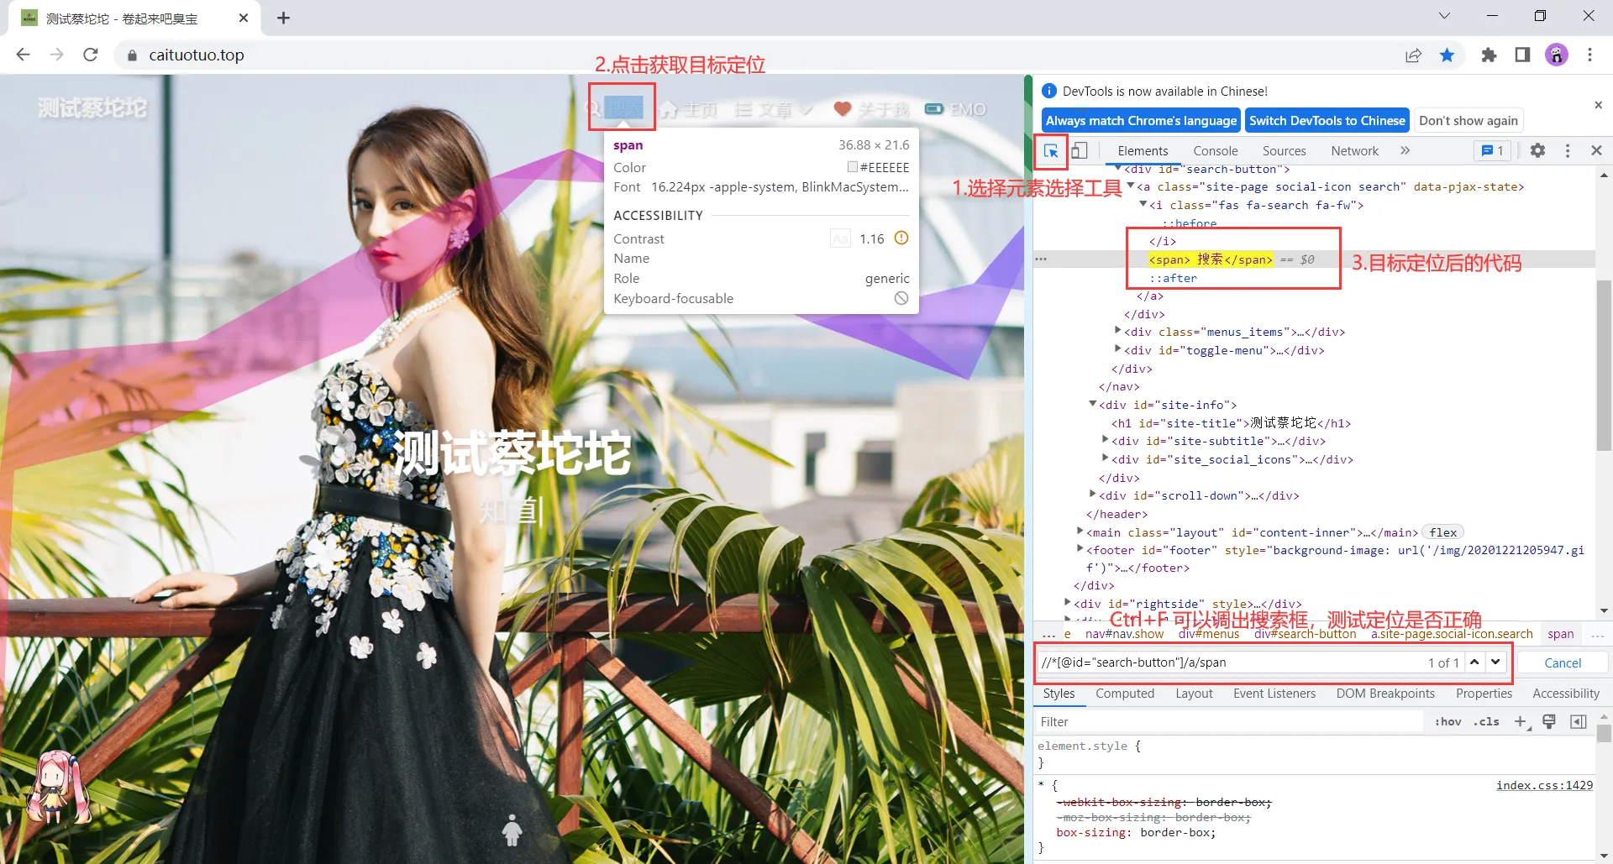Select the span 搜索 DOM node
Image resolution: width=1613 pixels, height=864 pixels.
[1211, 259]
